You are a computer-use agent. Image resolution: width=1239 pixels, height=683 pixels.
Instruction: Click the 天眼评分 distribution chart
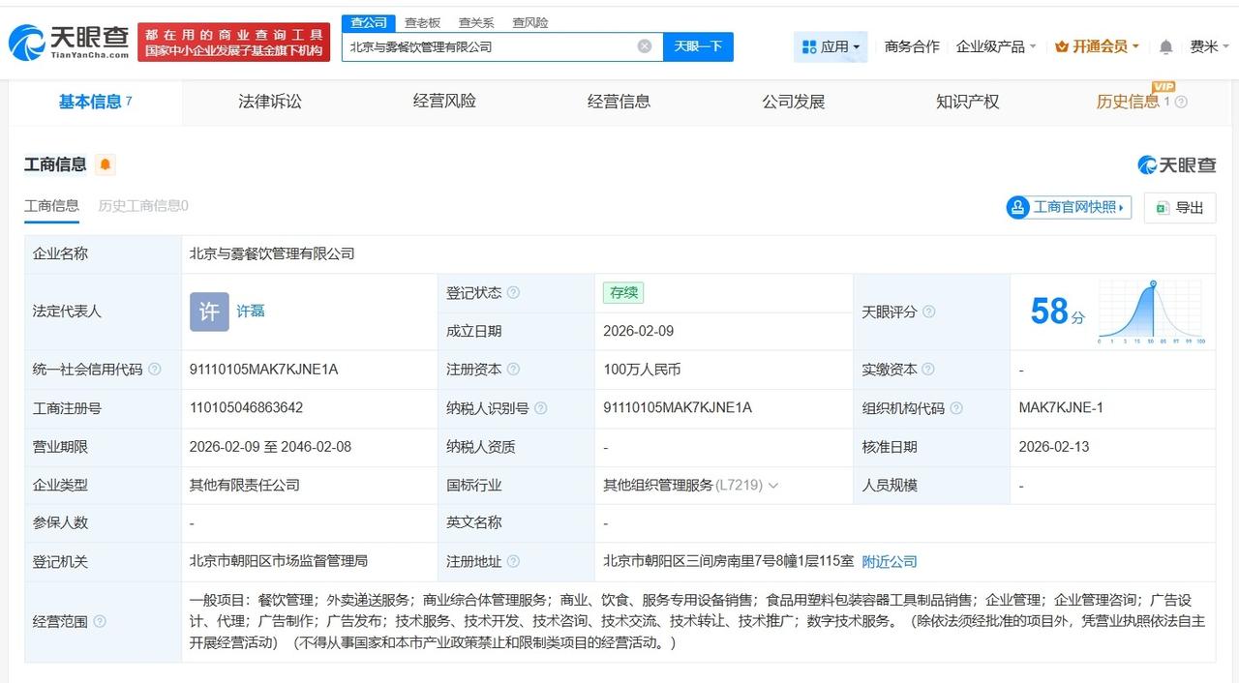(x=1152, y=312)
